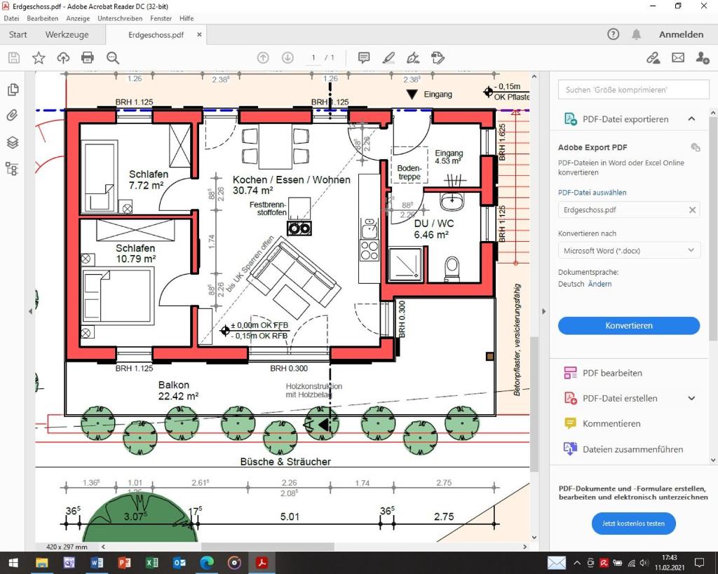Image resolution: width=718 pixels, height=574 pixels.
Task: Open the Anzeige menu
Action: tap(78, 18)
